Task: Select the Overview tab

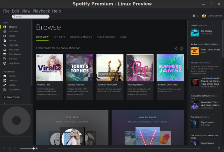Action: point(42,37)
